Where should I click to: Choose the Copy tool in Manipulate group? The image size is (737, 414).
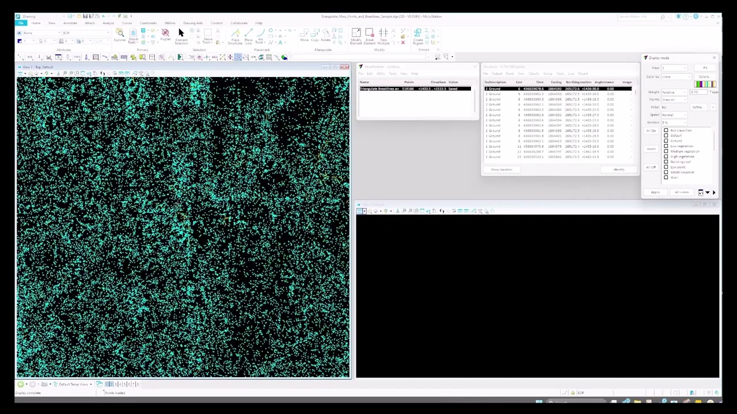(315, 36)
